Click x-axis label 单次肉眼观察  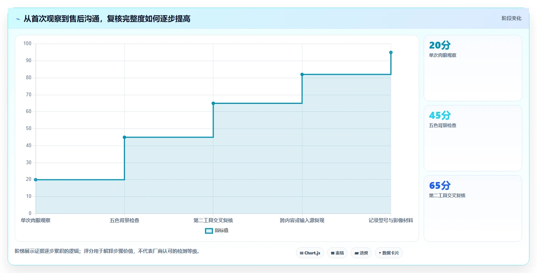click(36, 220)
